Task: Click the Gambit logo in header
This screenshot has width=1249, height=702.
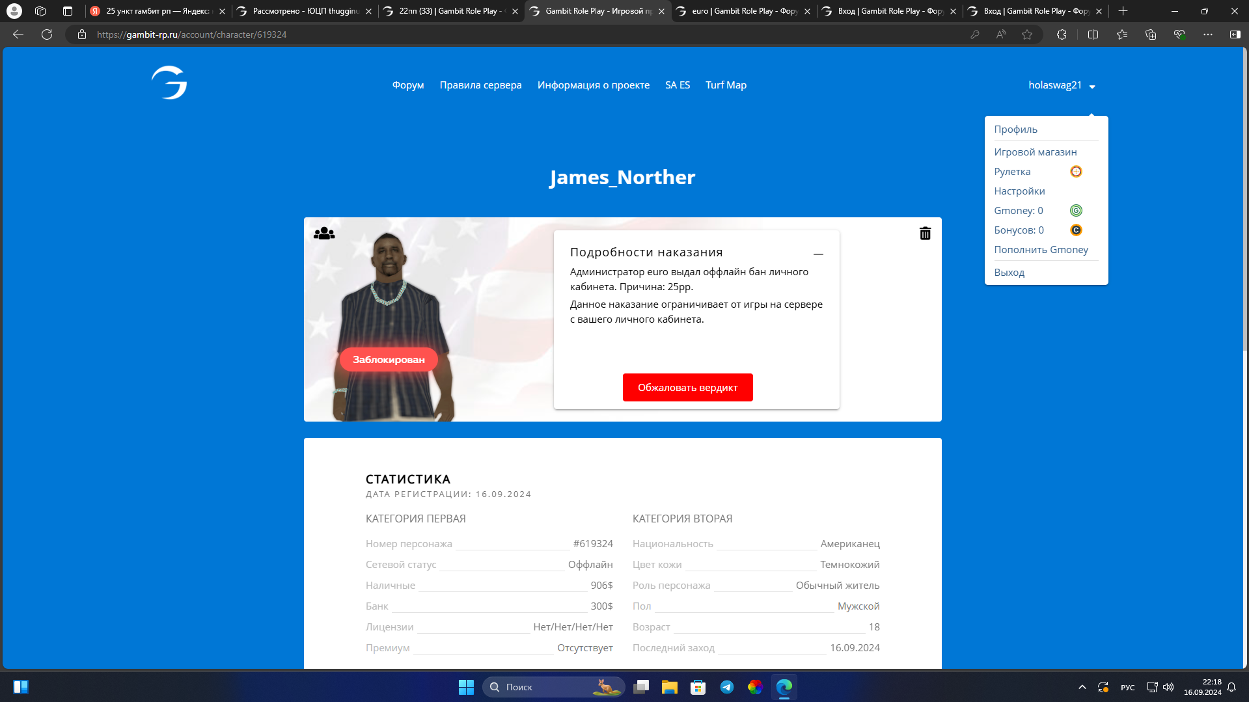Action: [x=169, y=83]
